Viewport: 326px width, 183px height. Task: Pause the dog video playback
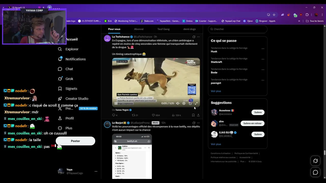pyautogui.click(x=116, y=103)
